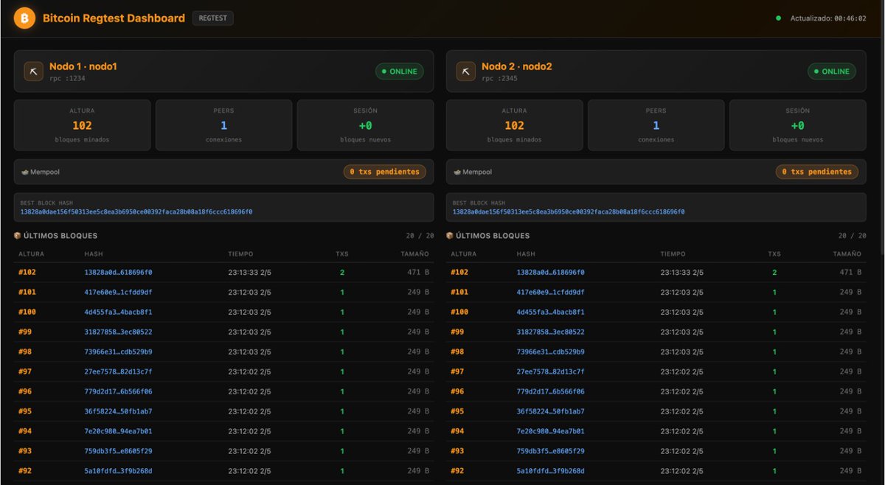The height and width of the screenshot is (485, 885).
Task: Click the ONLINE badge for Nodo 2
Action: (x=831, y=71)
